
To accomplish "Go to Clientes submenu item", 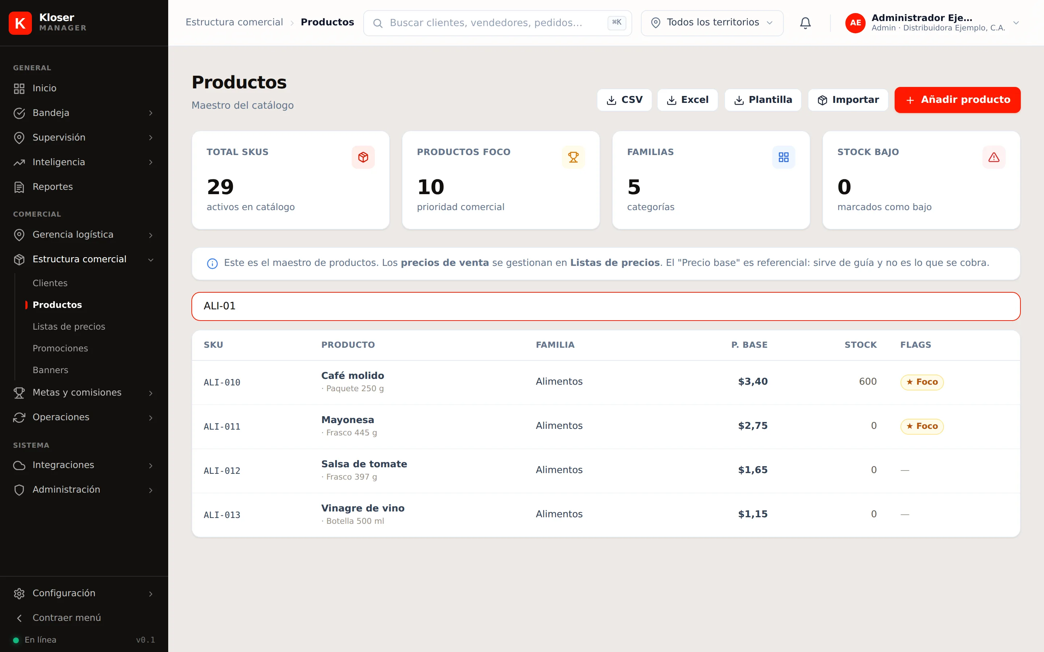I will [x=50, y=283].
